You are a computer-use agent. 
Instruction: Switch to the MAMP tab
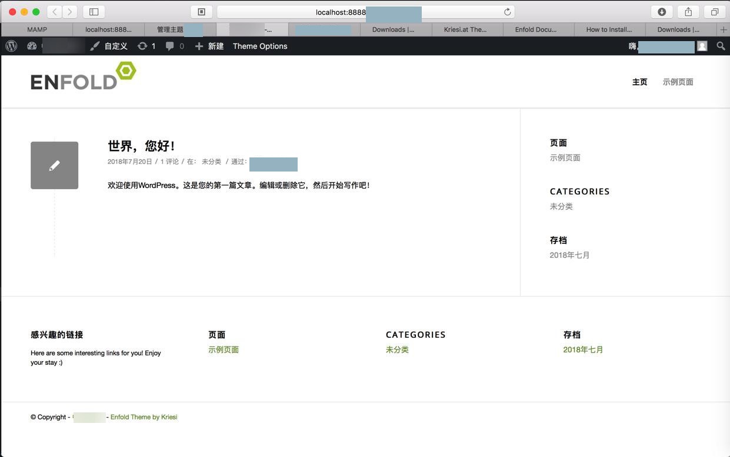pos(37,29)
